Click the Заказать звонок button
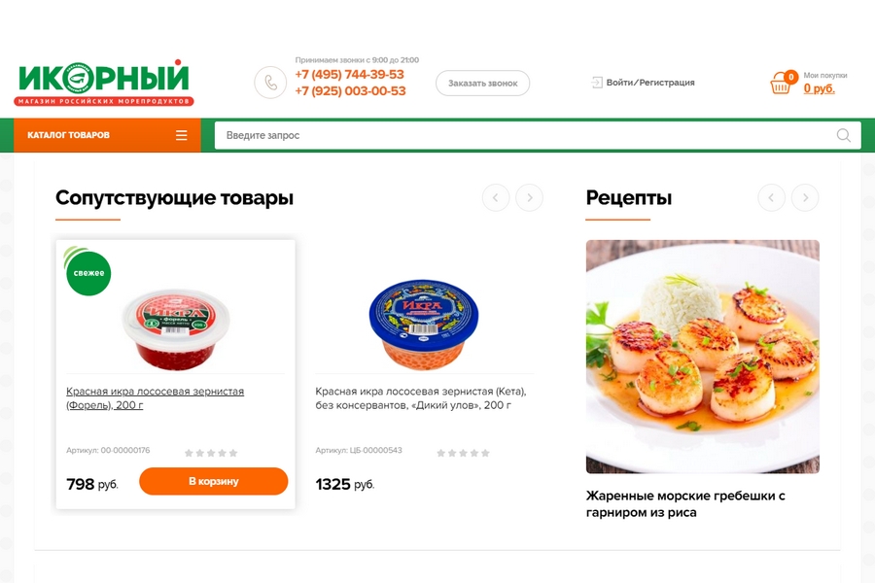 coord(482,84)
